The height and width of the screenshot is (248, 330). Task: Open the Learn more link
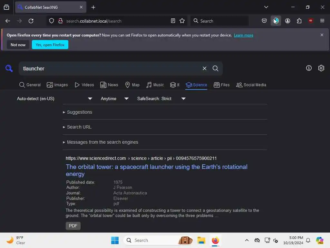[244, 35]
